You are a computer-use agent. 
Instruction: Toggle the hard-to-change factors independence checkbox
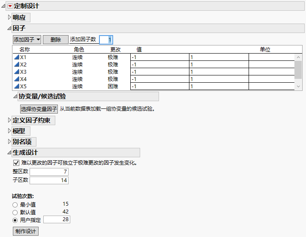[x=16, y=162]
